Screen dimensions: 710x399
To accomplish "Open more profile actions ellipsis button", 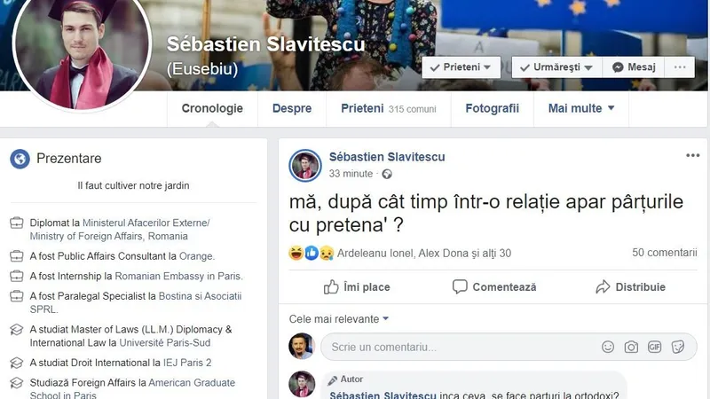I will 680,67.
